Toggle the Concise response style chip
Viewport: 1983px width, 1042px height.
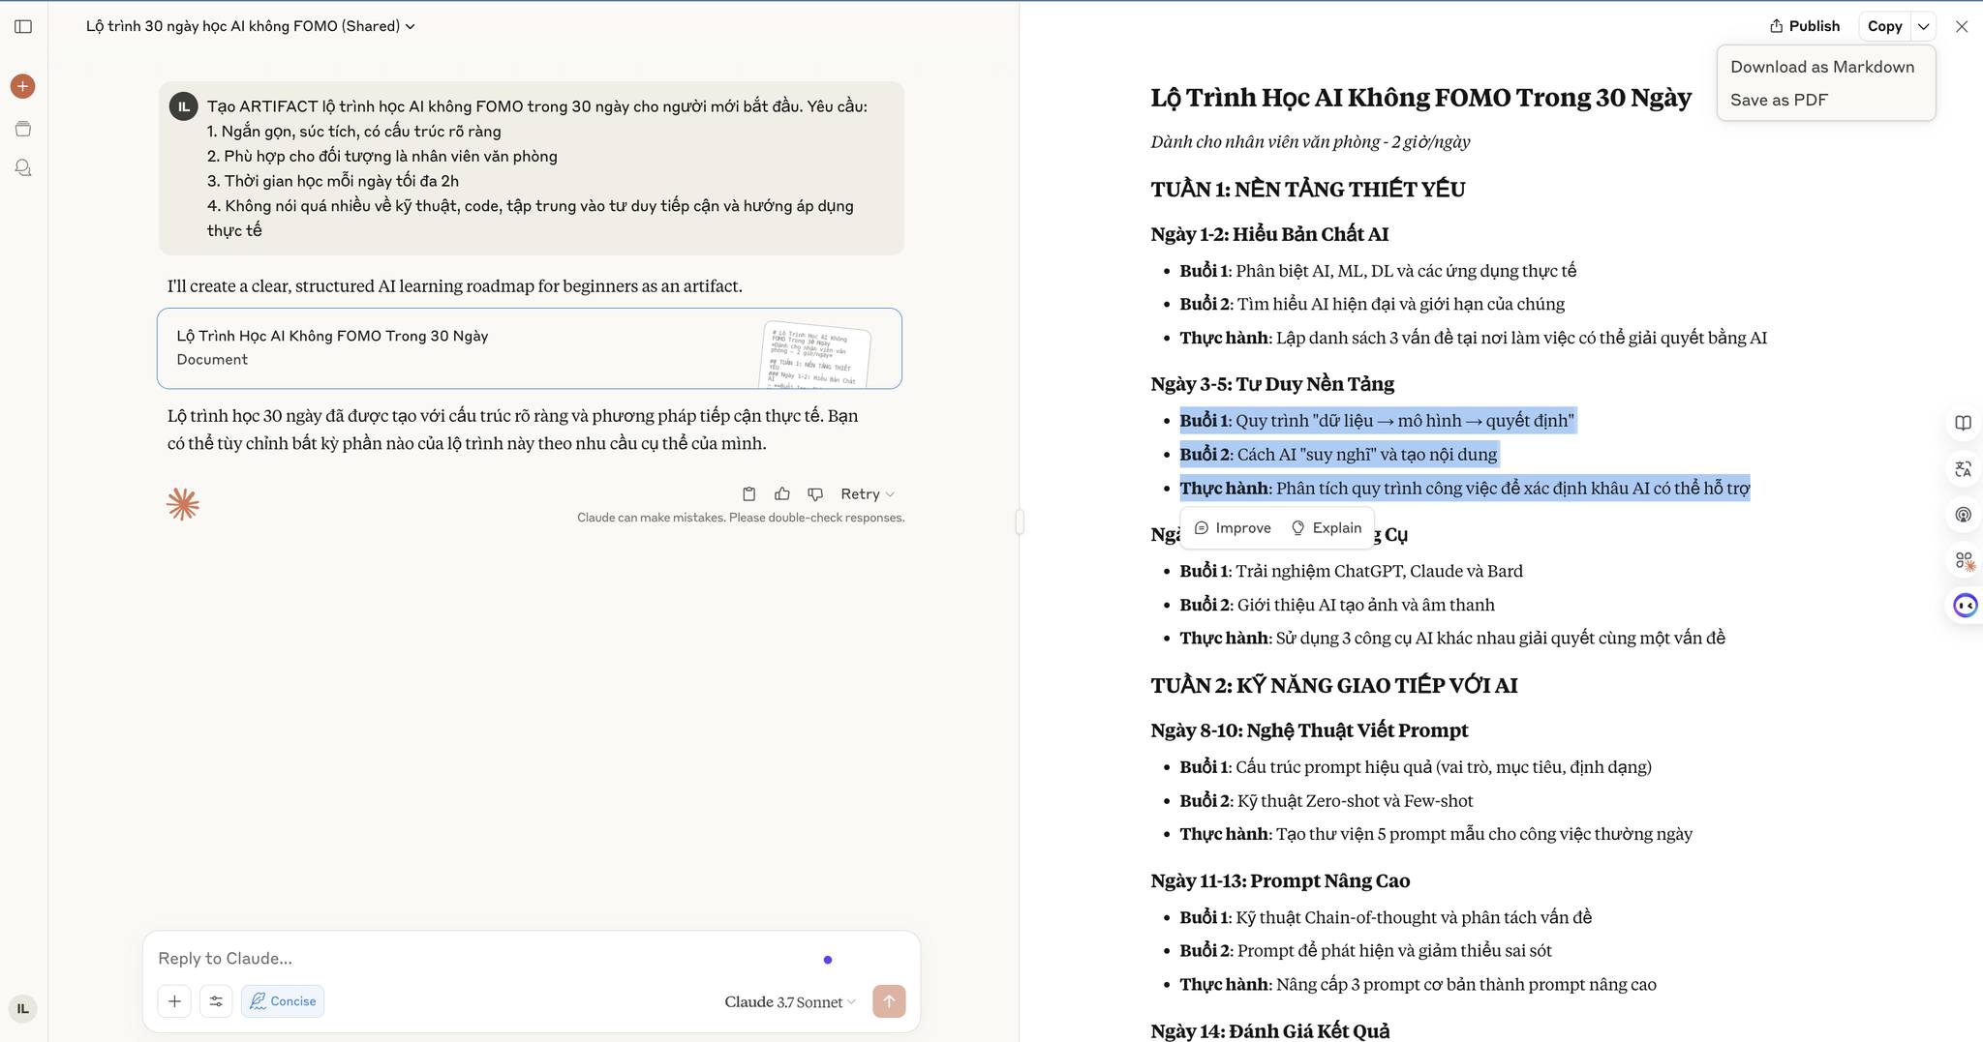[x=283, y=1001]
